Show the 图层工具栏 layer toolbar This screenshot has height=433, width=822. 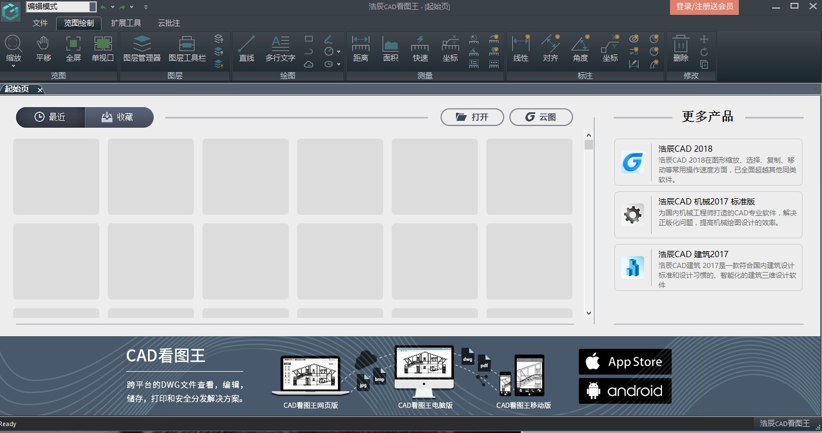click(187, 48)
